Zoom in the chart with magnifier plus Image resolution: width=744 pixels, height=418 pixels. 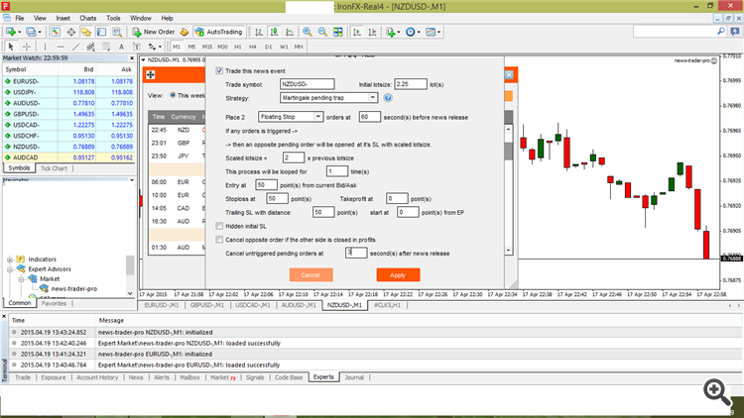(x=307, y=32)
